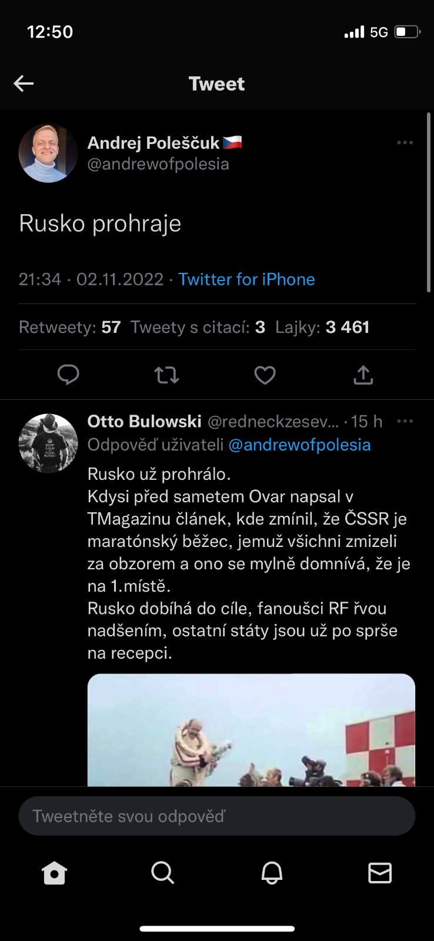Open more options on Otto's reply

tap(405, 422)
